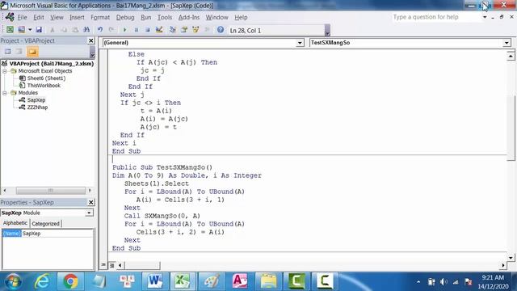The image size is (517, 291).
Task: Open the View menu
Action: tap(57, 17)
